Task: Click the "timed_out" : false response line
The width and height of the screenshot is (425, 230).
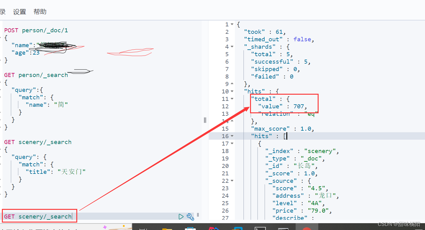Action: pyautogui.click(x=279, y=39)
